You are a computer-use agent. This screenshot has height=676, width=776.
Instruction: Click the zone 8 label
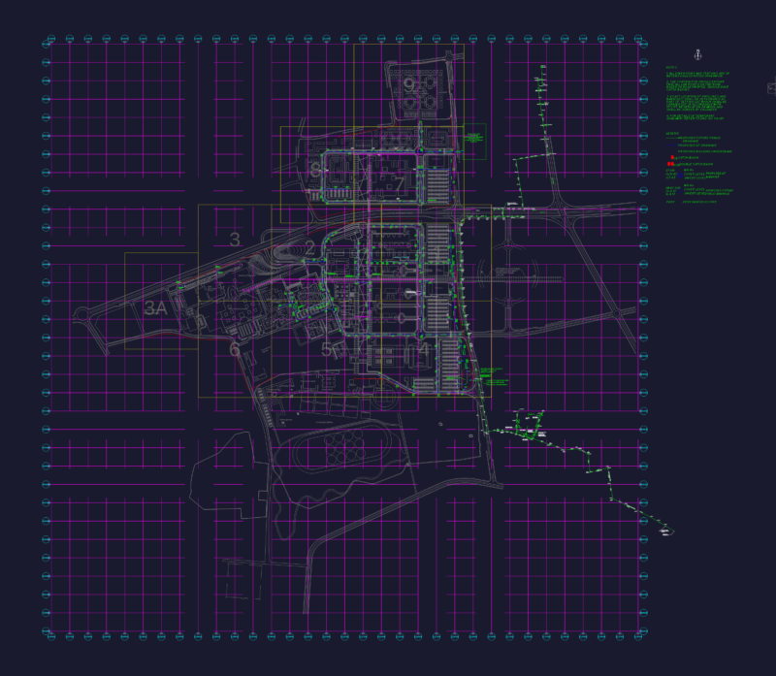pyautogui.click(x=315, y=171)
